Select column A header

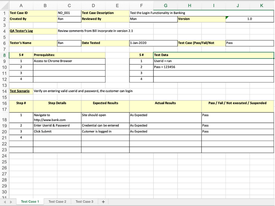pos(21,6)
